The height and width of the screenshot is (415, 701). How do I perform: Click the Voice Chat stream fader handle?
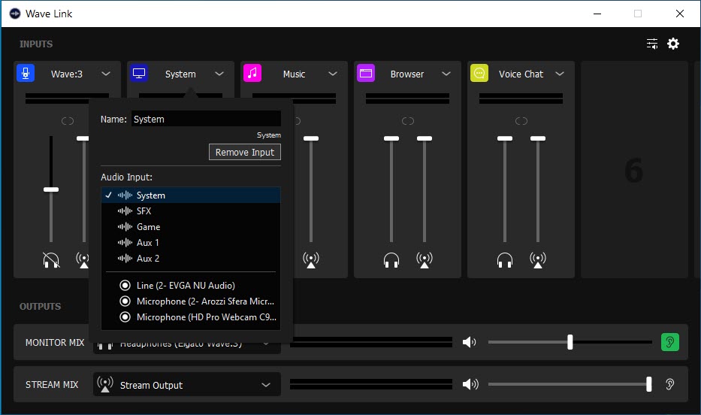(538, 138)
